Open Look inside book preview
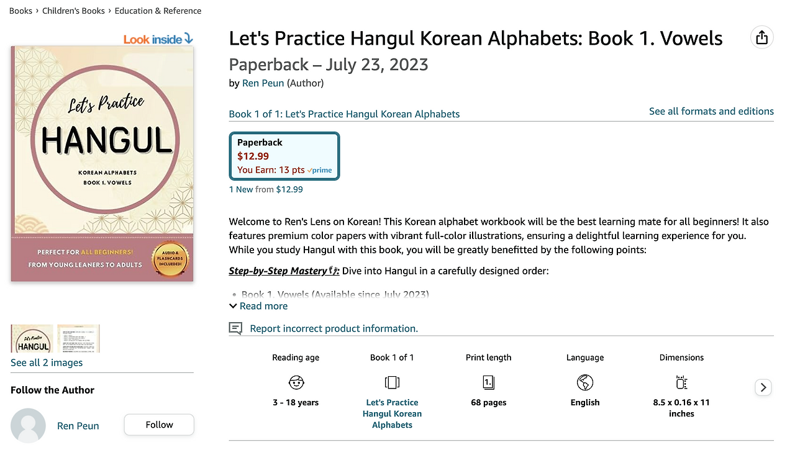The height and width of the screenshot is (450, 795). click(158, 39)
